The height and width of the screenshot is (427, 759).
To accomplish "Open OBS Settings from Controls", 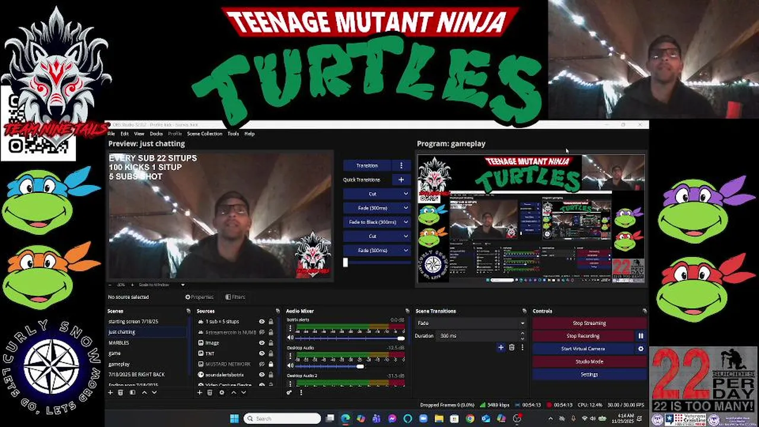I will tap(589, 375).
